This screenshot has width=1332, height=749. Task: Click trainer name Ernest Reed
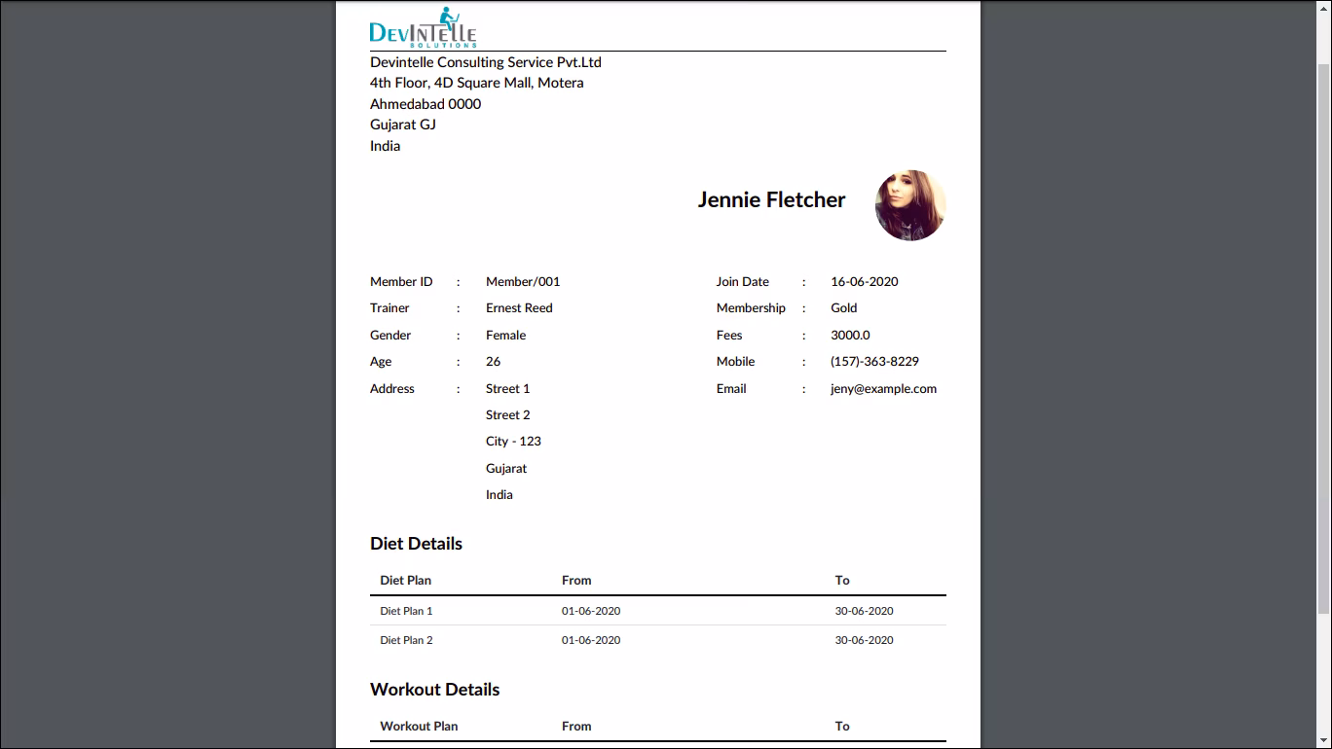click(519, 307)
